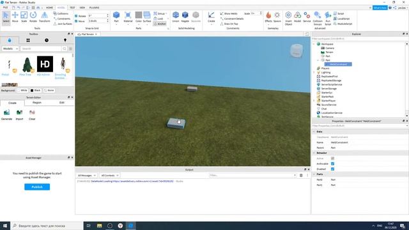Click Clear in Terrain Editor

click(x=32, y=115)
